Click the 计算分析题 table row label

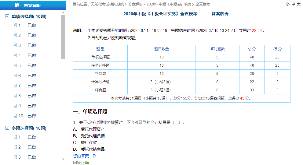100,82
